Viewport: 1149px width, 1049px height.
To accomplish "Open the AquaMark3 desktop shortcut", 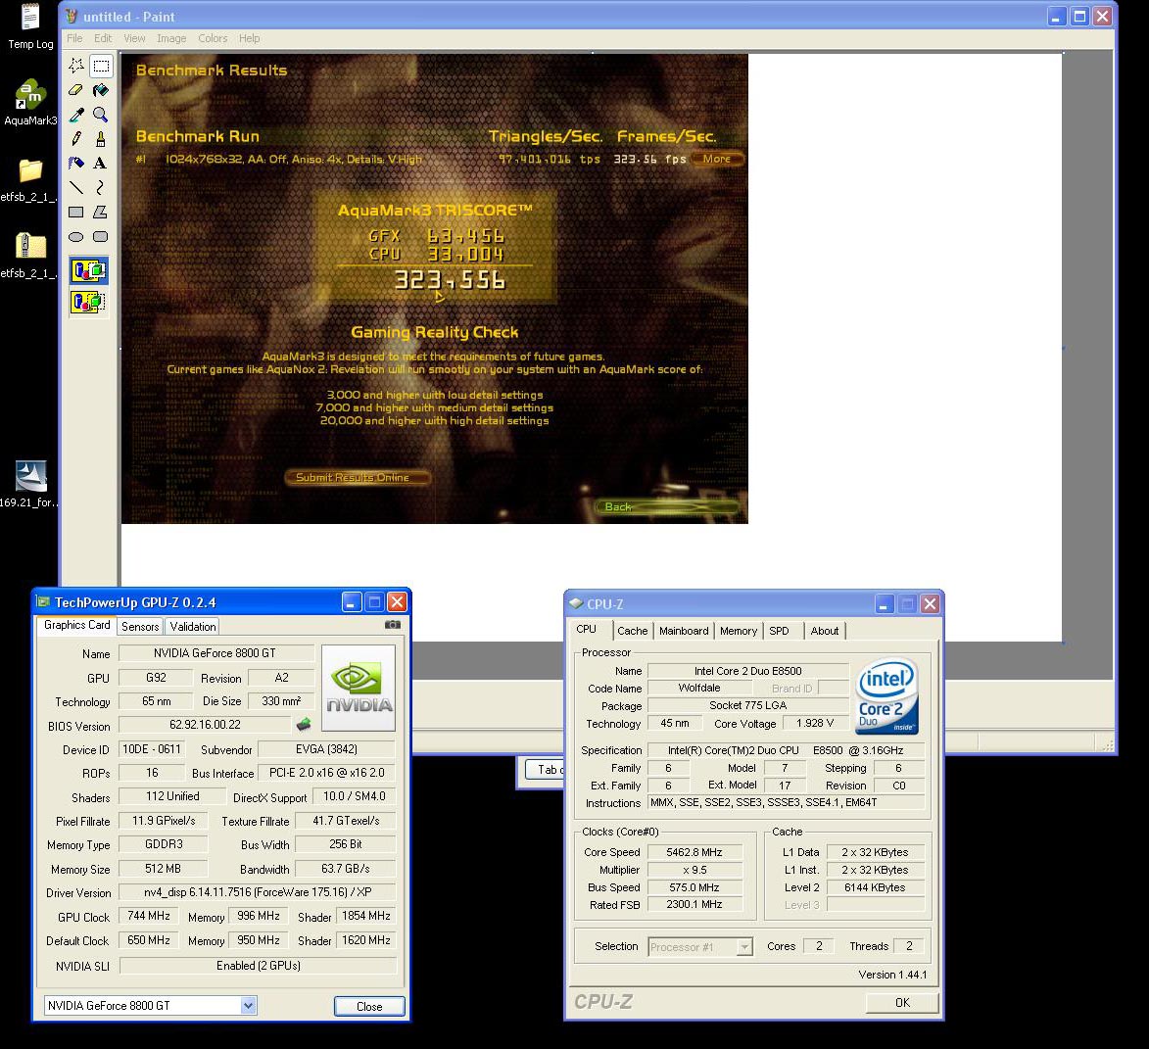I will coord(30,103).
